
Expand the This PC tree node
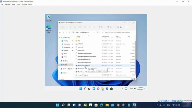coord(59,65)
